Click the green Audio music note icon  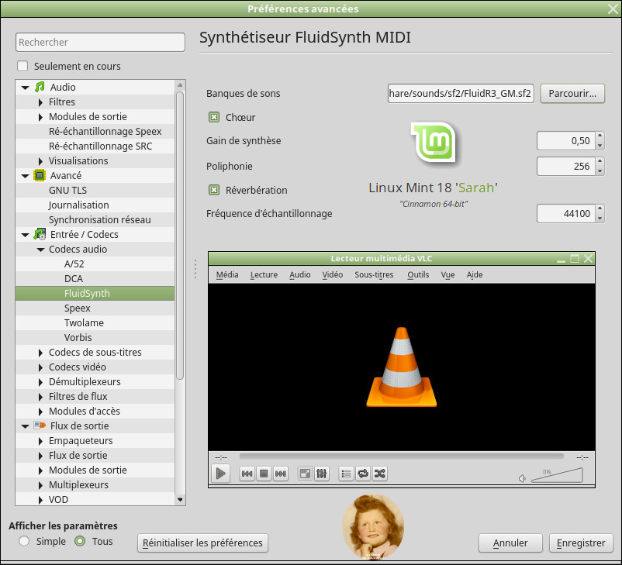40,87
